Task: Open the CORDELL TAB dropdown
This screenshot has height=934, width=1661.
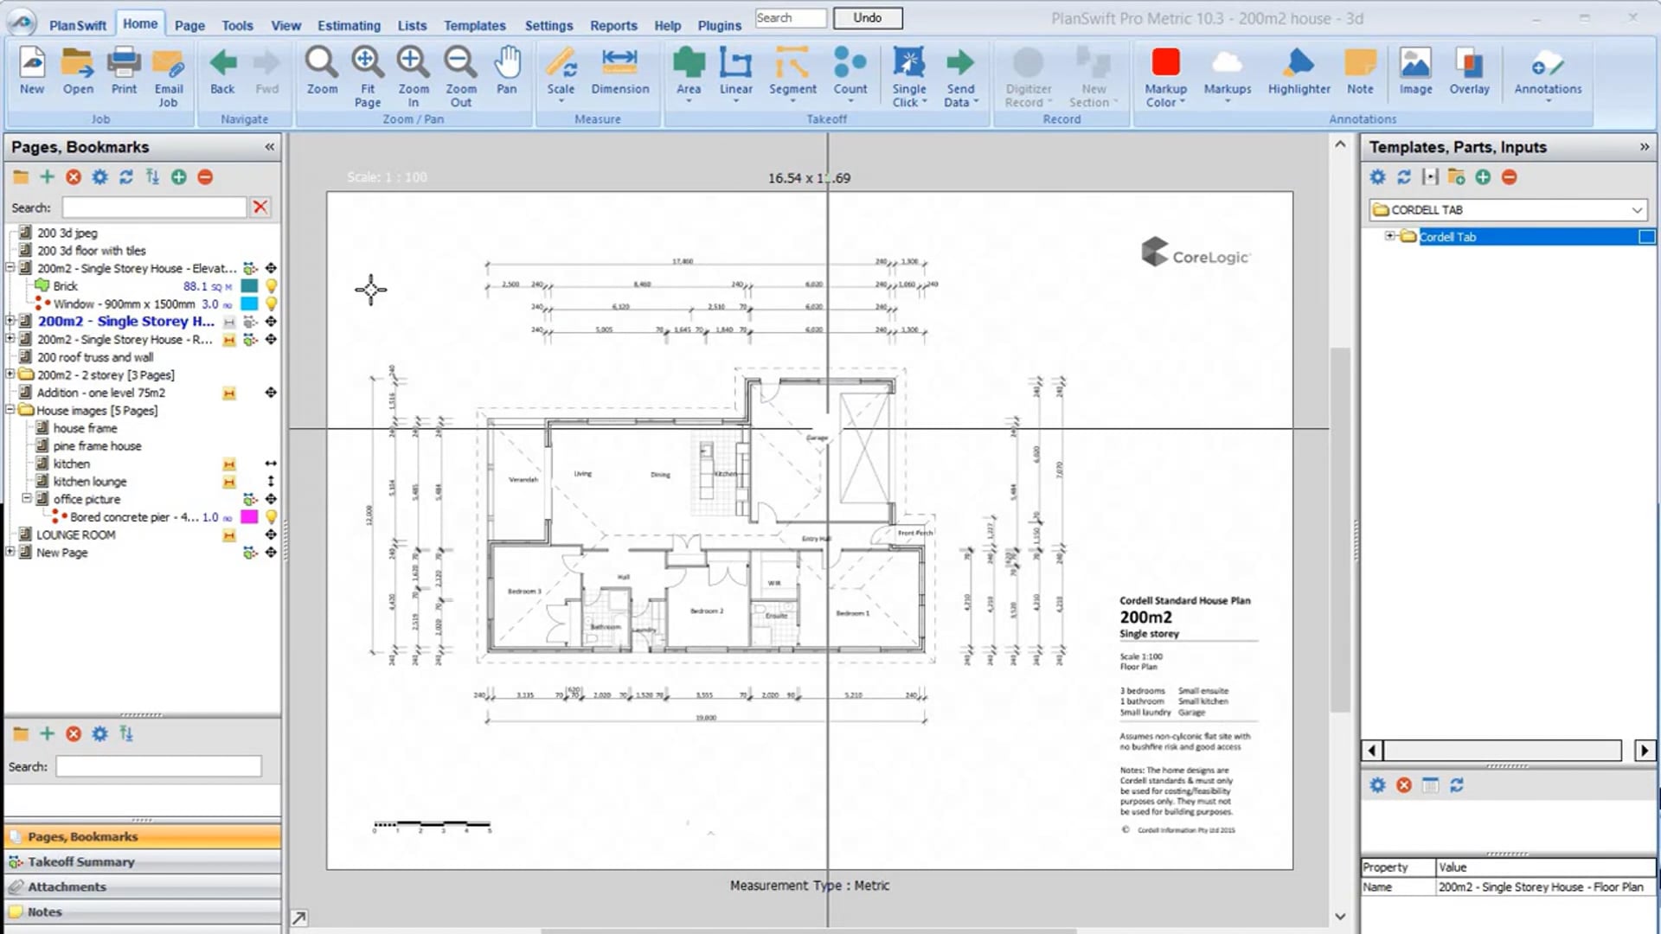Action: [x=1635, y=209]
